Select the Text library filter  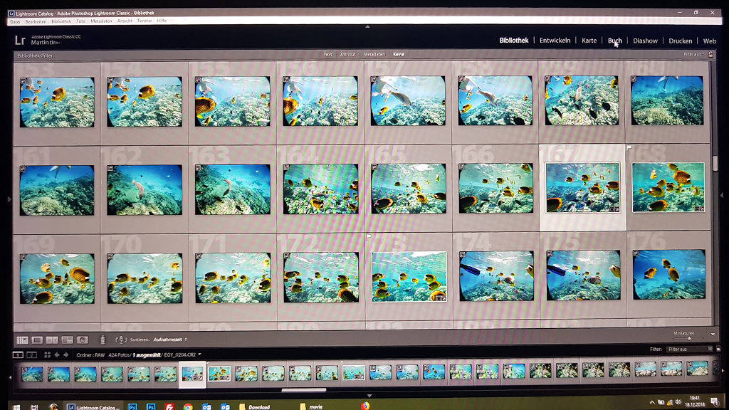point(327,54)
